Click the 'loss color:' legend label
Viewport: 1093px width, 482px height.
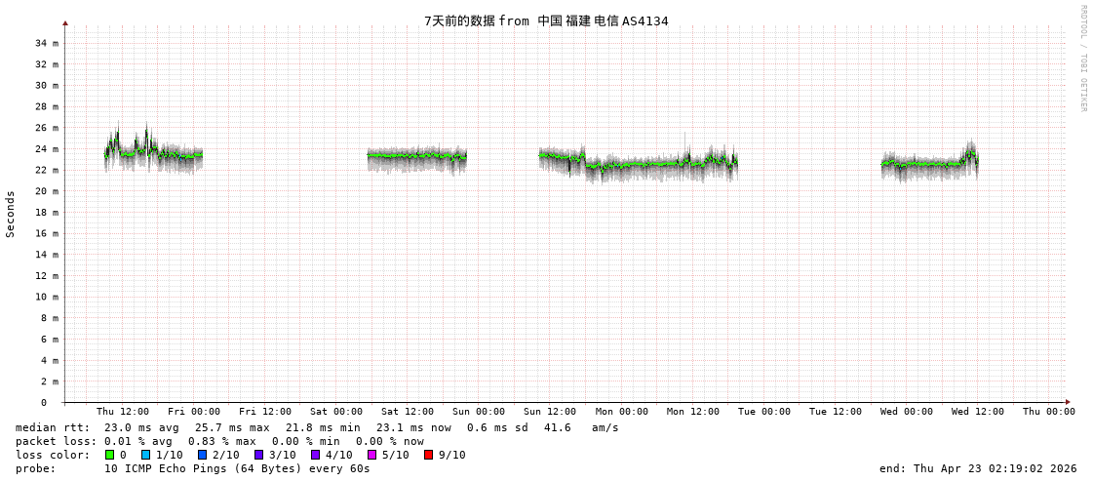53,455
